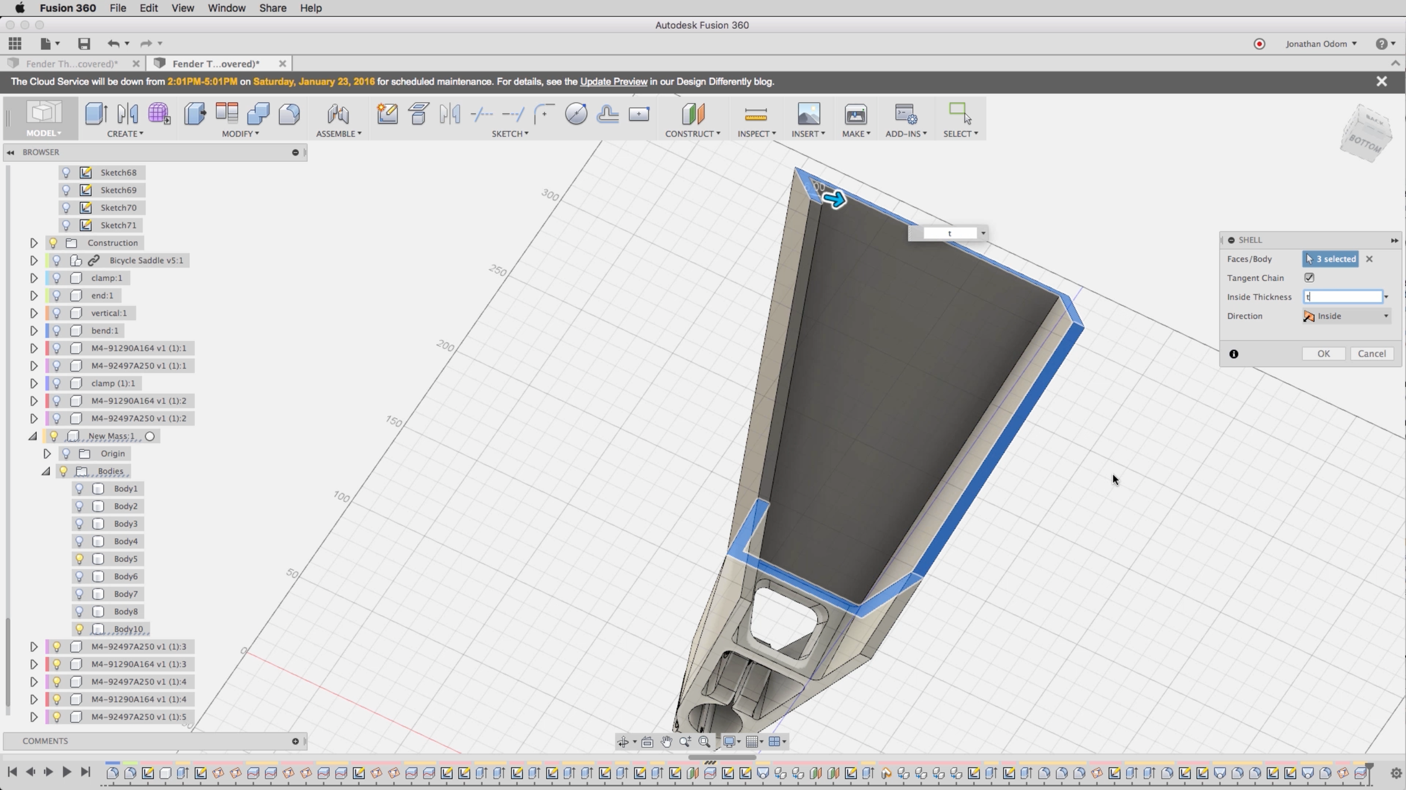Open the Direction dropdown set to Inside

[1346, 316]
